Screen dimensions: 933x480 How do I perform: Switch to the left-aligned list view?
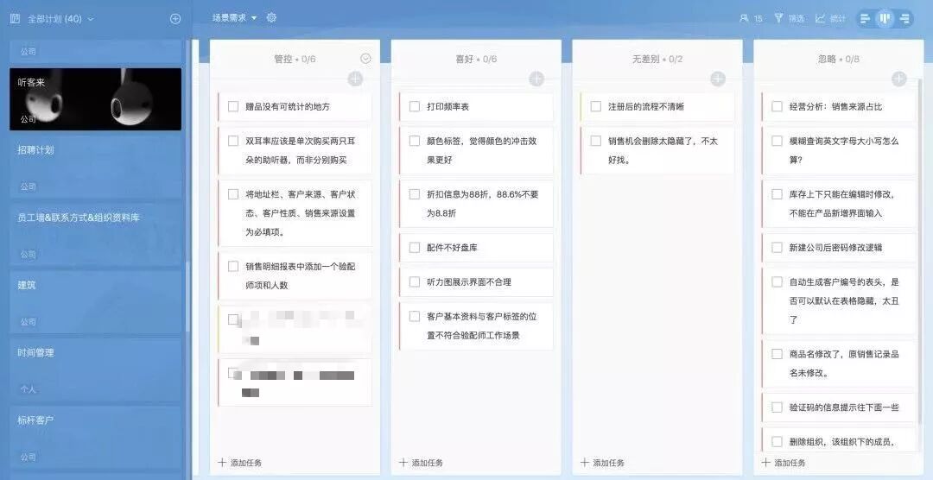coord(866,19)
